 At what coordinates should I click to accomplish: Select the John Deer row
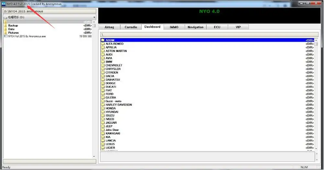click(x=207, y=130)
